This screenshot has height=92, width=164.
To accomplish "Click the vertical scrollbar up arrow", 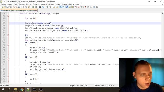I will (x=162, y=14).
